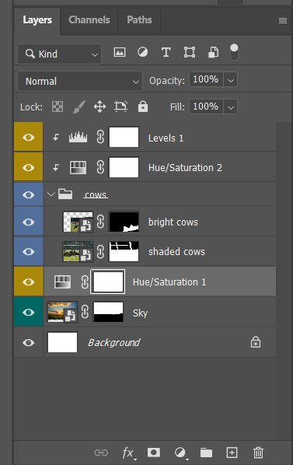Screen dimensions: 293x465
Task: Select the Background layer name
Action: [114, 343]
